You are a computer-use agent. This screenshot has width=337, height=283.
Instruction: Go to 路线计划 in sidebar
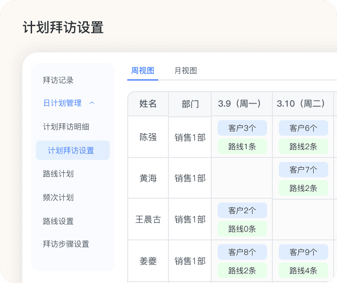pyautogui.click(x=58, y=173)
